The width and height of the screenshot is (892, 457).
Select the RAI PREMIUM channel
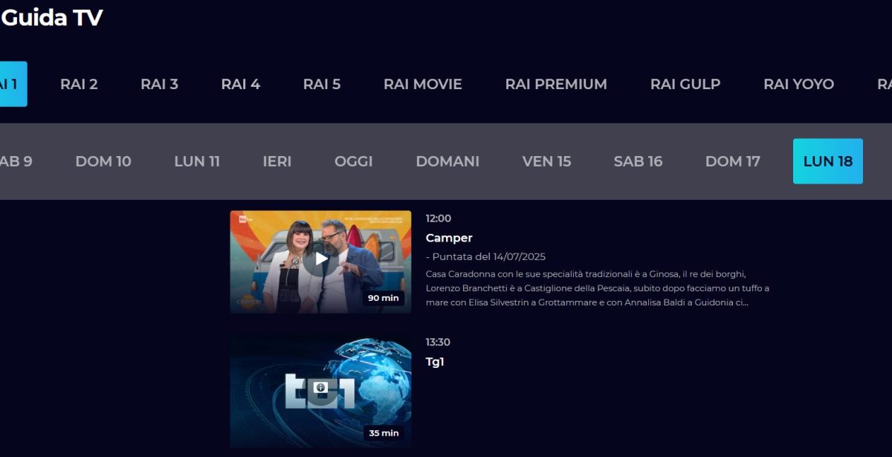point(556,84)
